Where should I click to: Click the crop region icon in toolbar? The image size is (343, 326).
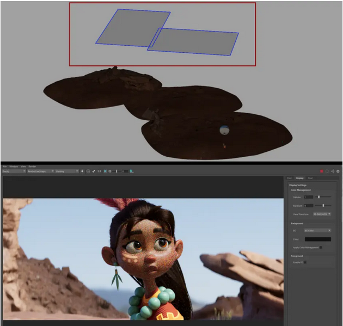[x=105, y=171]
